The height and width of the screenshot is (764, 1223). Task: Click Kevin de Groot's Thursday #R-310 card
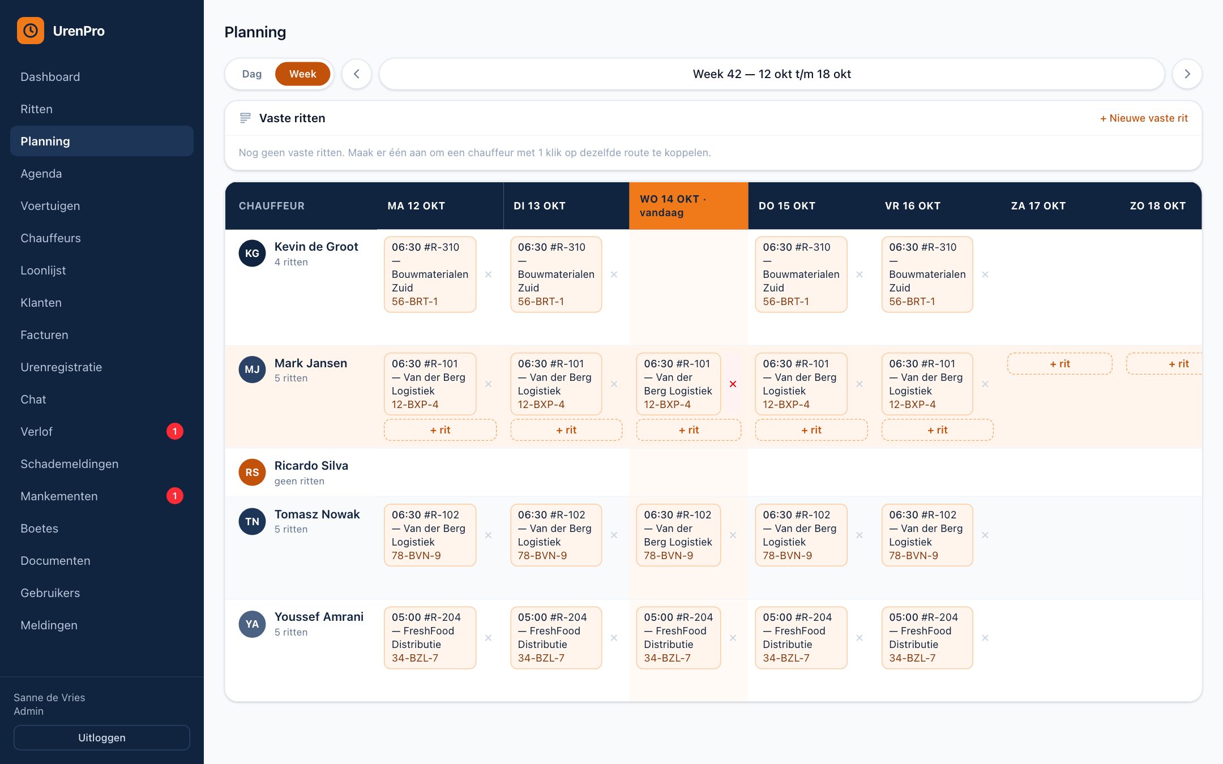[x=801, y=274]
